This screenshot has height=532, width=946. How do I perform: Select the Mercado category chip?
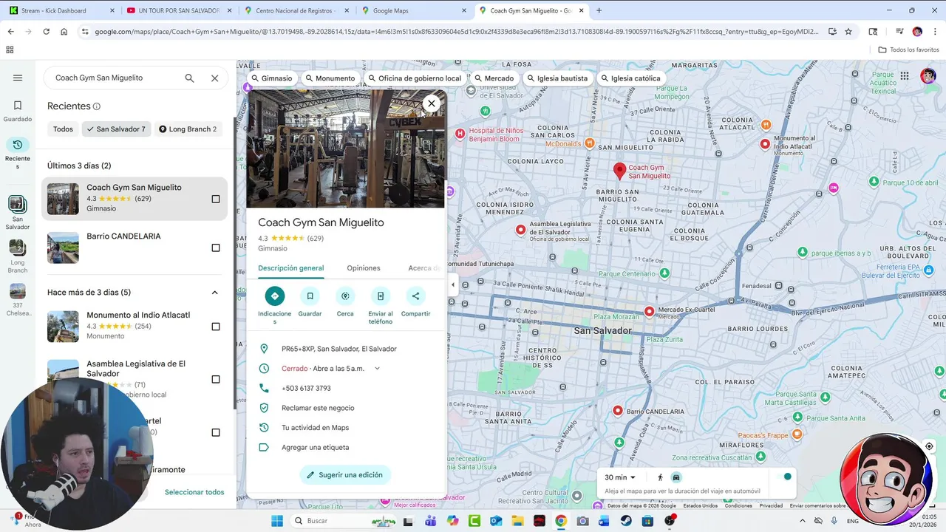494,78
